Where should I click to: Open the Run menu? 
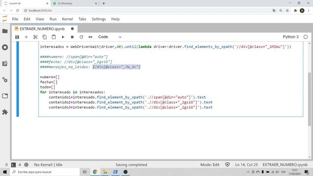click(53, 19)
